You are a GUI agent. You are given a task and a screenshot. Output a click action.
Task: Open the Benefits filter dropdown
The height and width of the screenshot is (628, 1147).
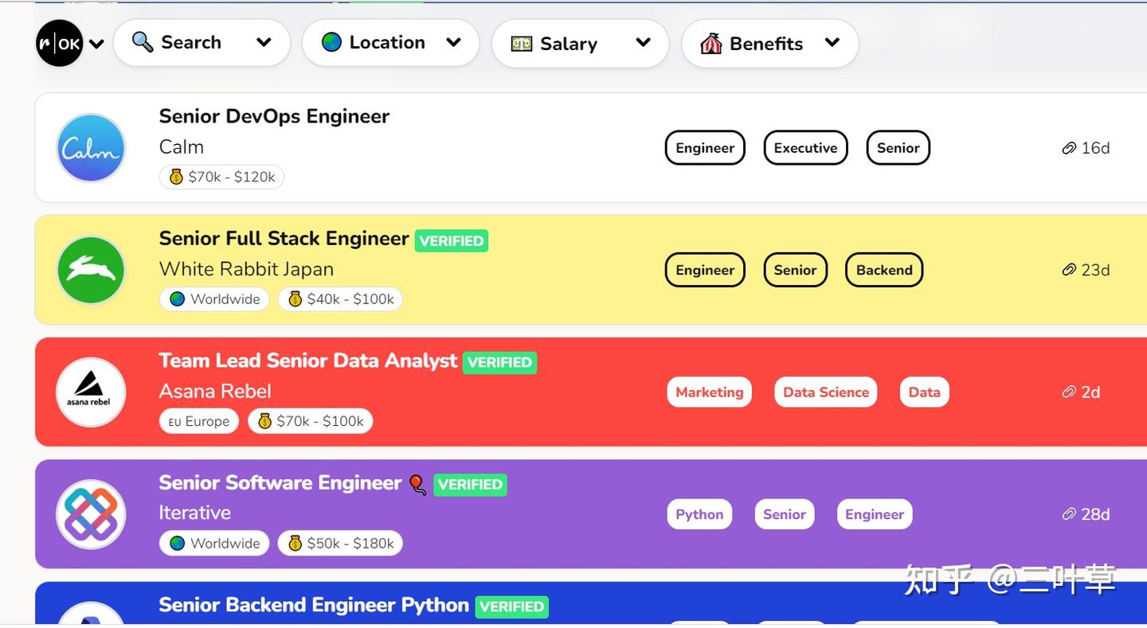click(769, 43)
